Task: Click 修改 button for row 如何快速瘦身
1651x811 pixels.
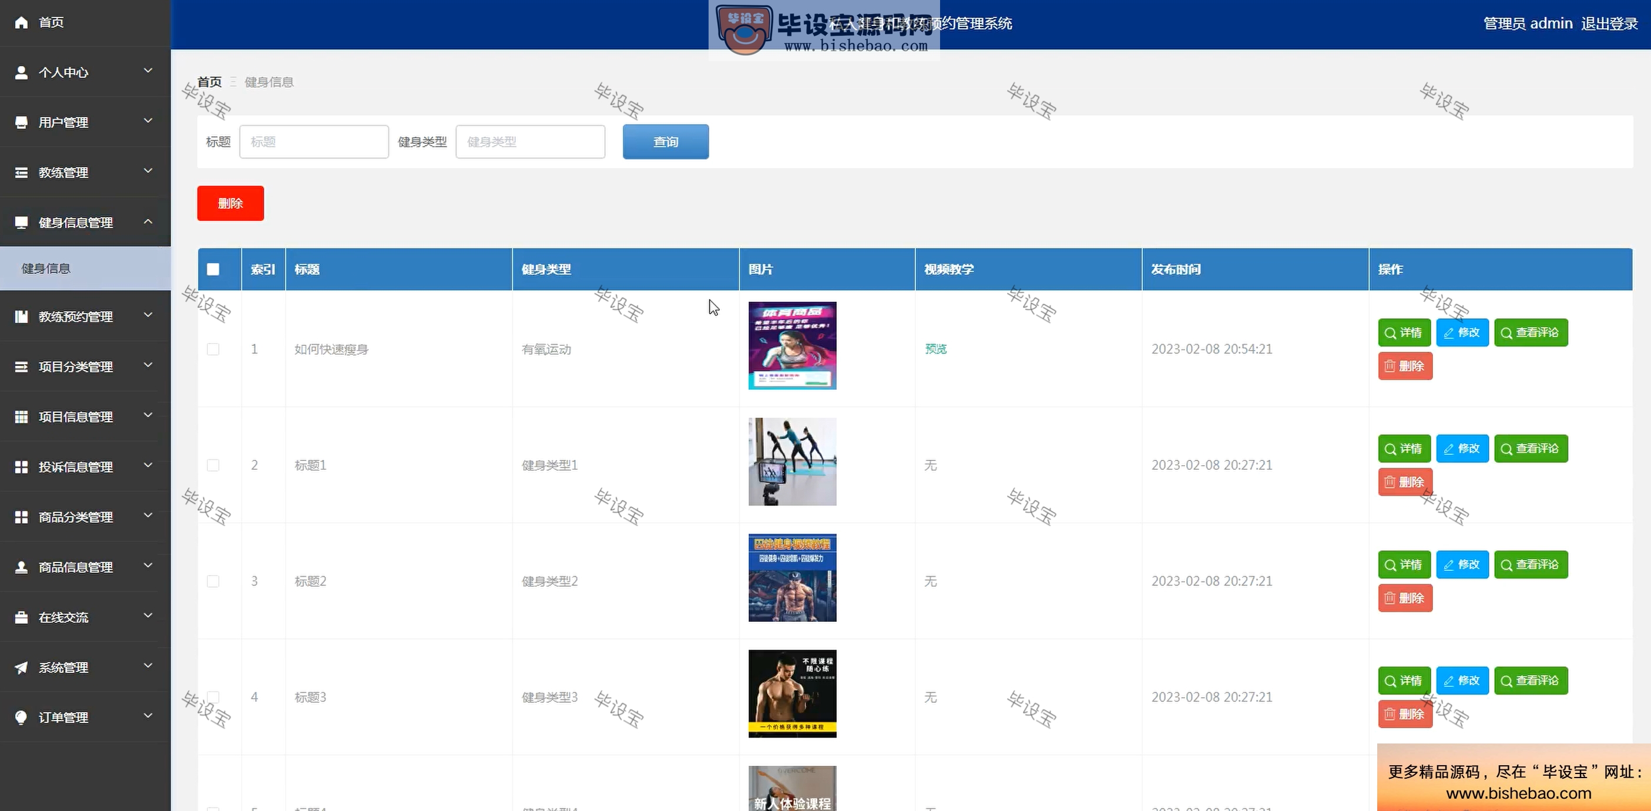Action: pos(1462,332)
